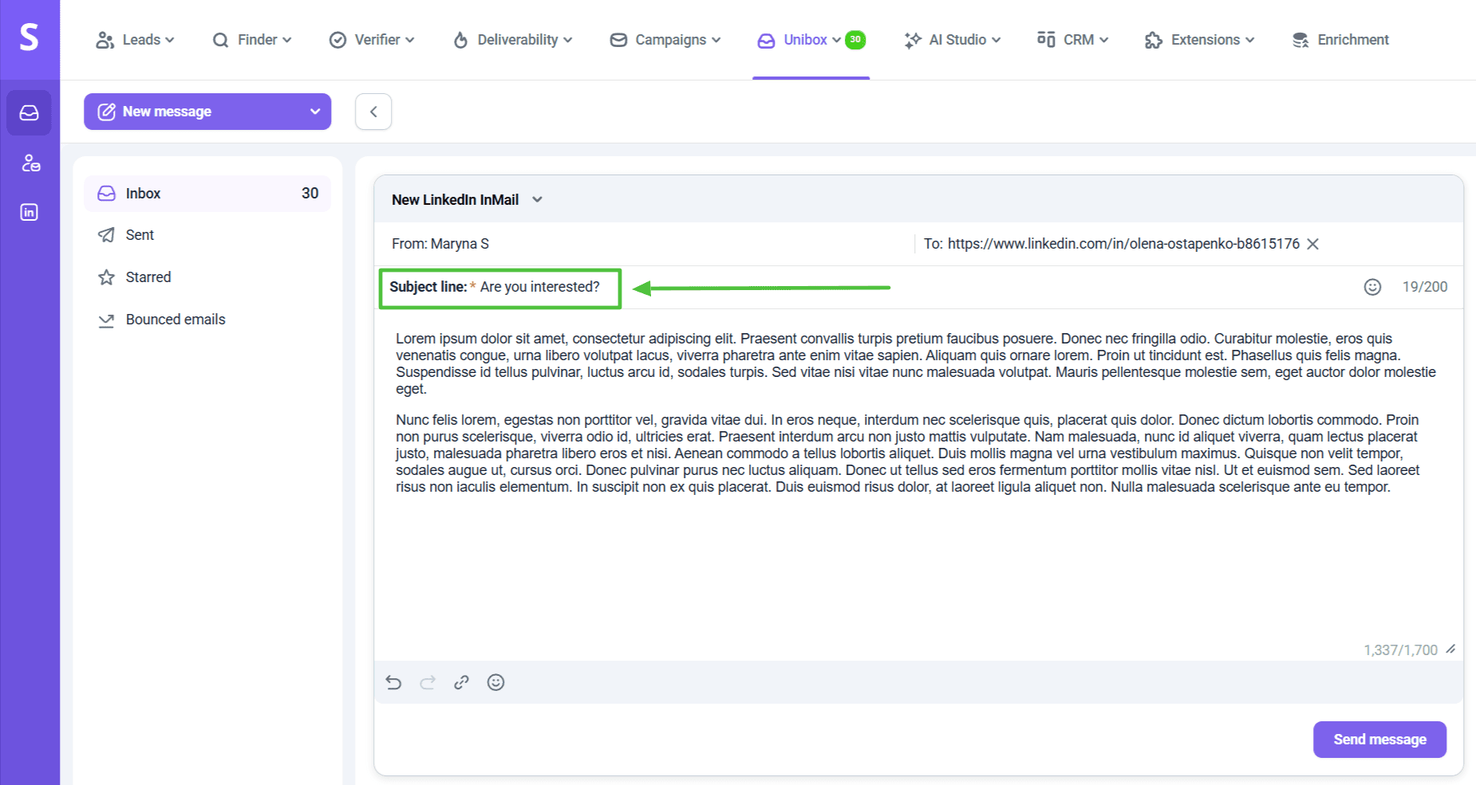Viewport: 1476px width, 785px height.
Task: Open the LinkedIn icon in left sidebar
Action: click(x=30, y=213)
